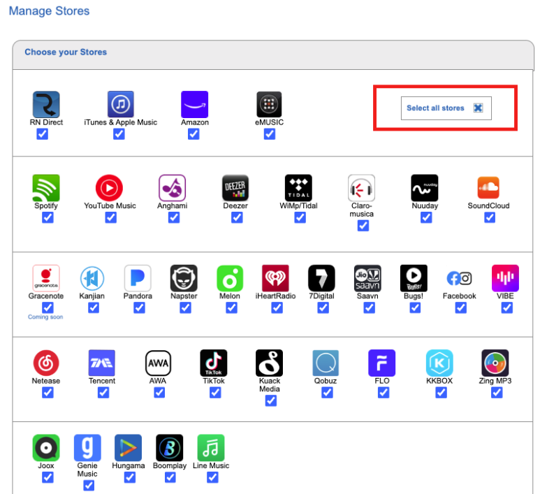Click the FLO store icon
Viewport: 540px width, 494px height.
tap(381, 363)
